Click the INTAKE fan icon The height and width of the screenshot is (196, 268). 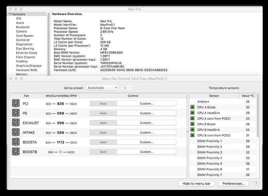point(16,132)
